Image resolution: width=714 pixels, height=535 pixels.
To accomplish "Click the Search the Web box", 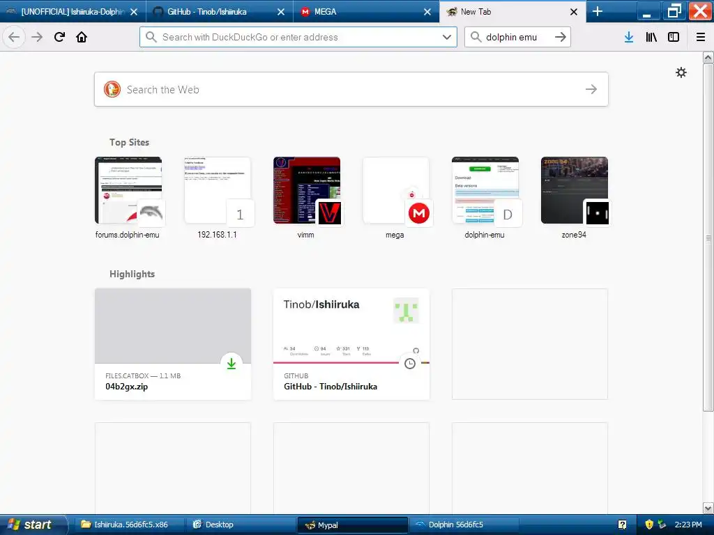I will coord(351,89).
